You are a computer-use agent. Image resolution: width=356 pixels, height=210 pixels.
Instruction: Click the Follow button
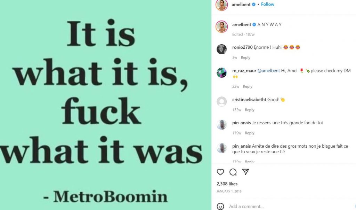(267, 4)
